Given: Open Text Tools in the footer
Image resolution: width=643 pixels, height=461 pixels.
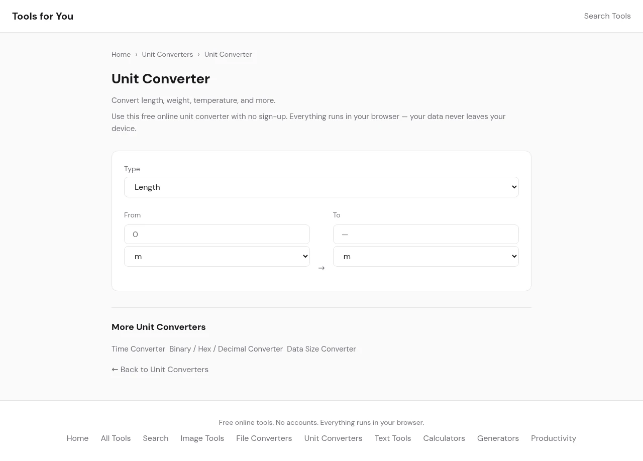Looking at the screenshot, I should (x=392, y=438).
